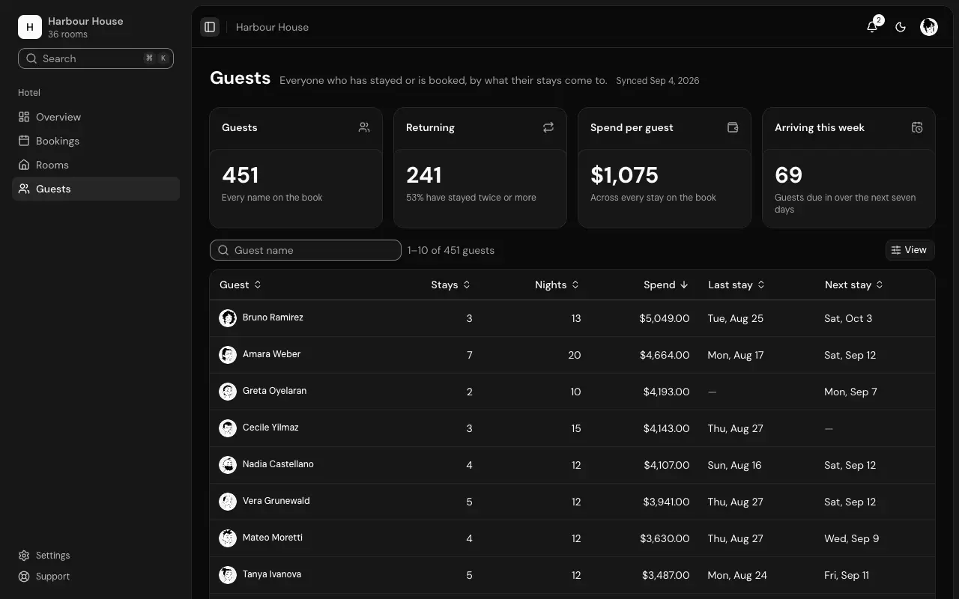Viewport: 959px width, 599px height.
Task: Open the notifications bell
Action: 872,27
